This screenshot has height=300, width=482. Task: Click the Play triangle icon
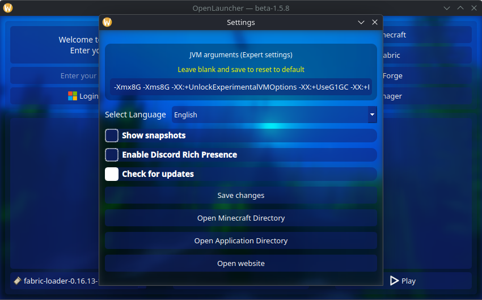point(394,281)
